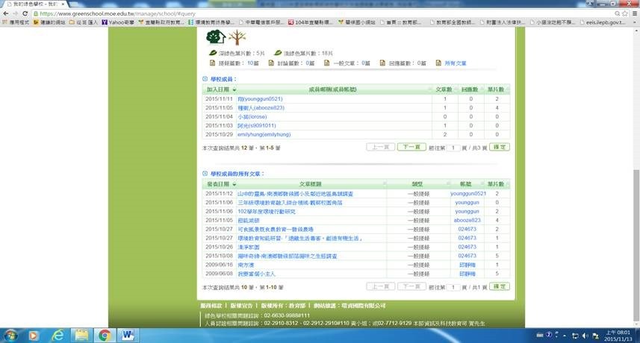
Task: Collapse the 學校成員的所有文章 section
Action: click(205, 173)
